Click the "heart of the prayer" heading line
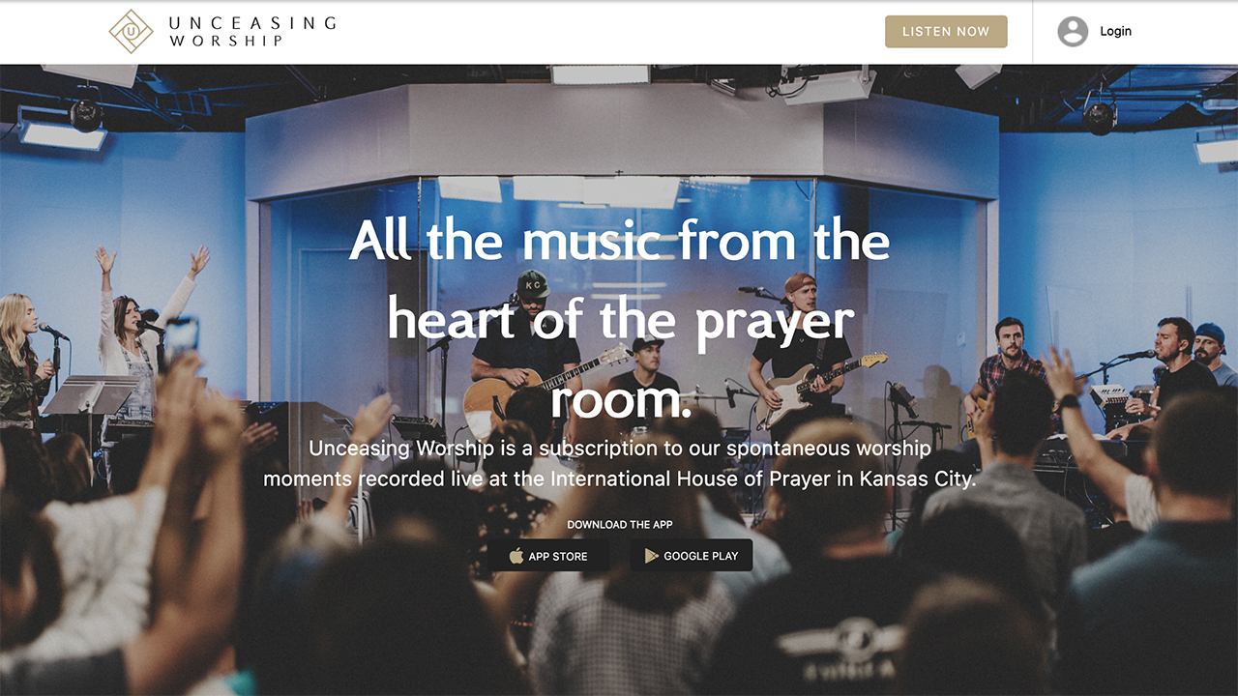The image size is (1238, 696). pyautogui.click(x=620, y=320)
